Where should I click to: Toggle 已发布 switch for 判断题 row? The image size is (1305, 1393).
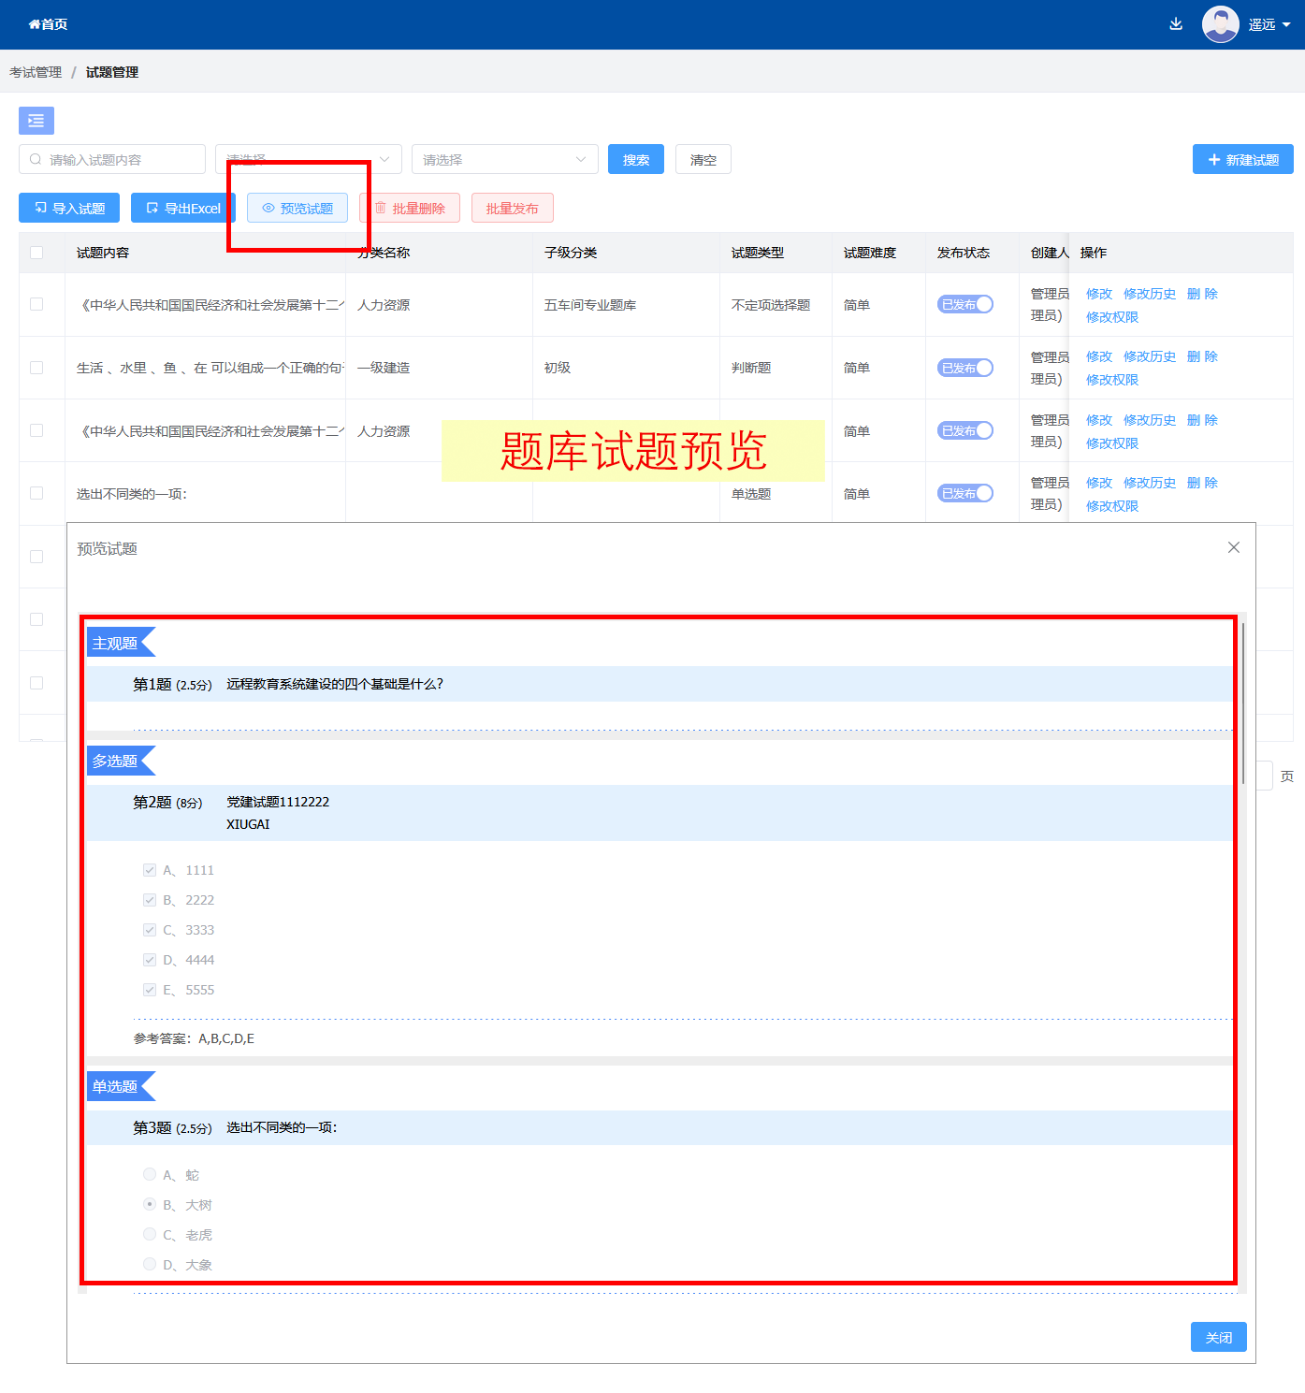coord(964,368)
